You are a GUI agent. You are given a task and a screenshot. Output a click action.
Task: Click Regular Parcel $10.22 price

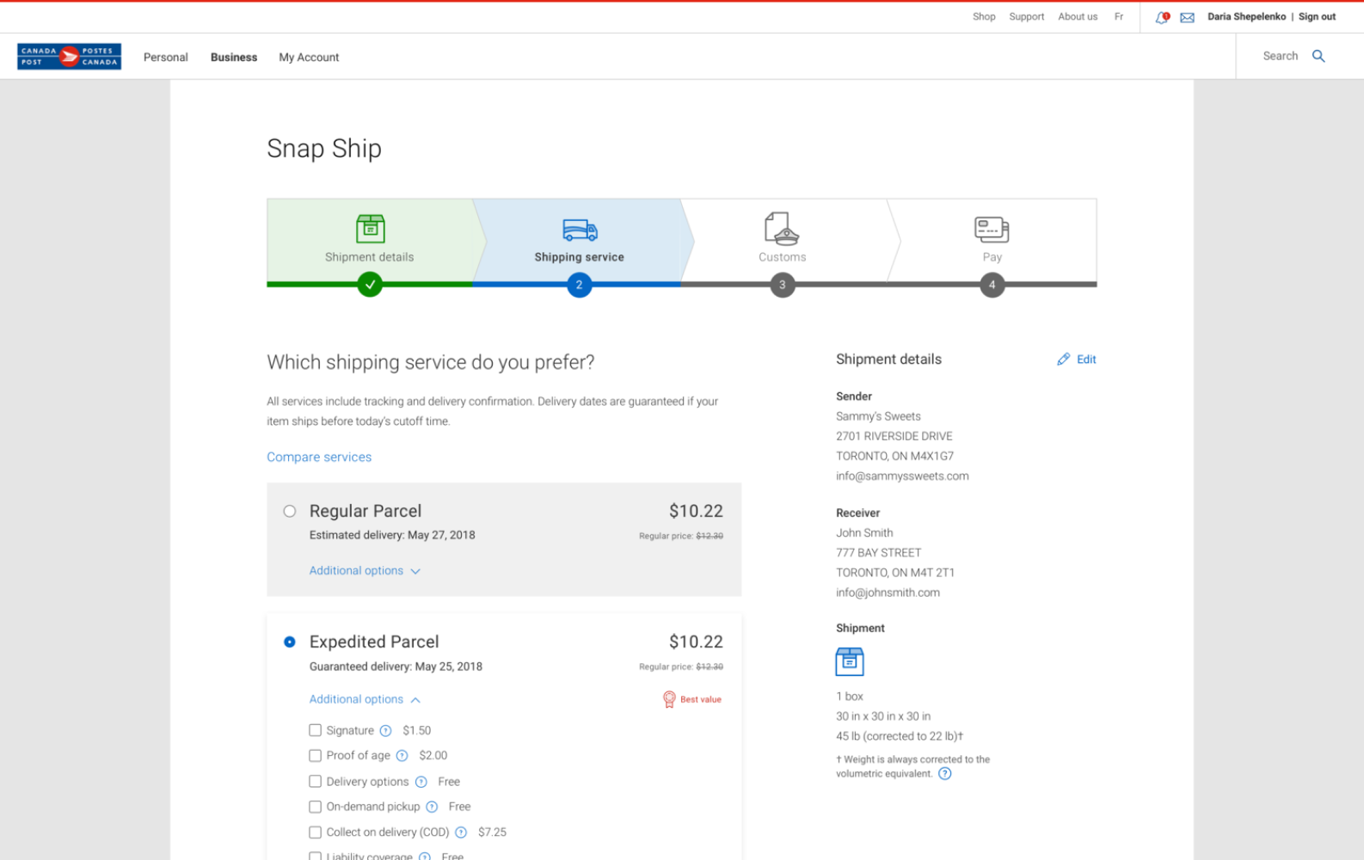[696, 511]
